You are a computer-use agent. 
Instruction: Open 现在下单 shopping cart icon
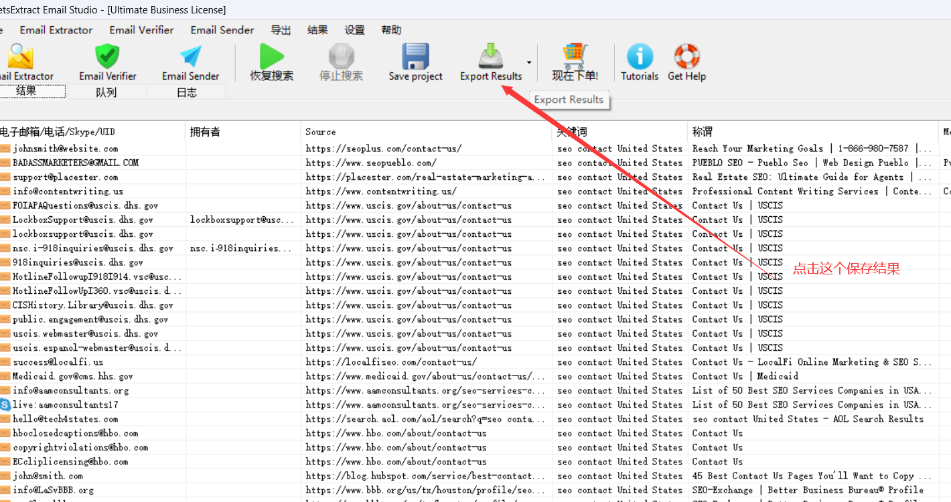click(575, 55)
